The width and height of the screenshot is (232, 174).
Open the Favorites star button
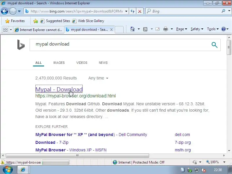15,21
